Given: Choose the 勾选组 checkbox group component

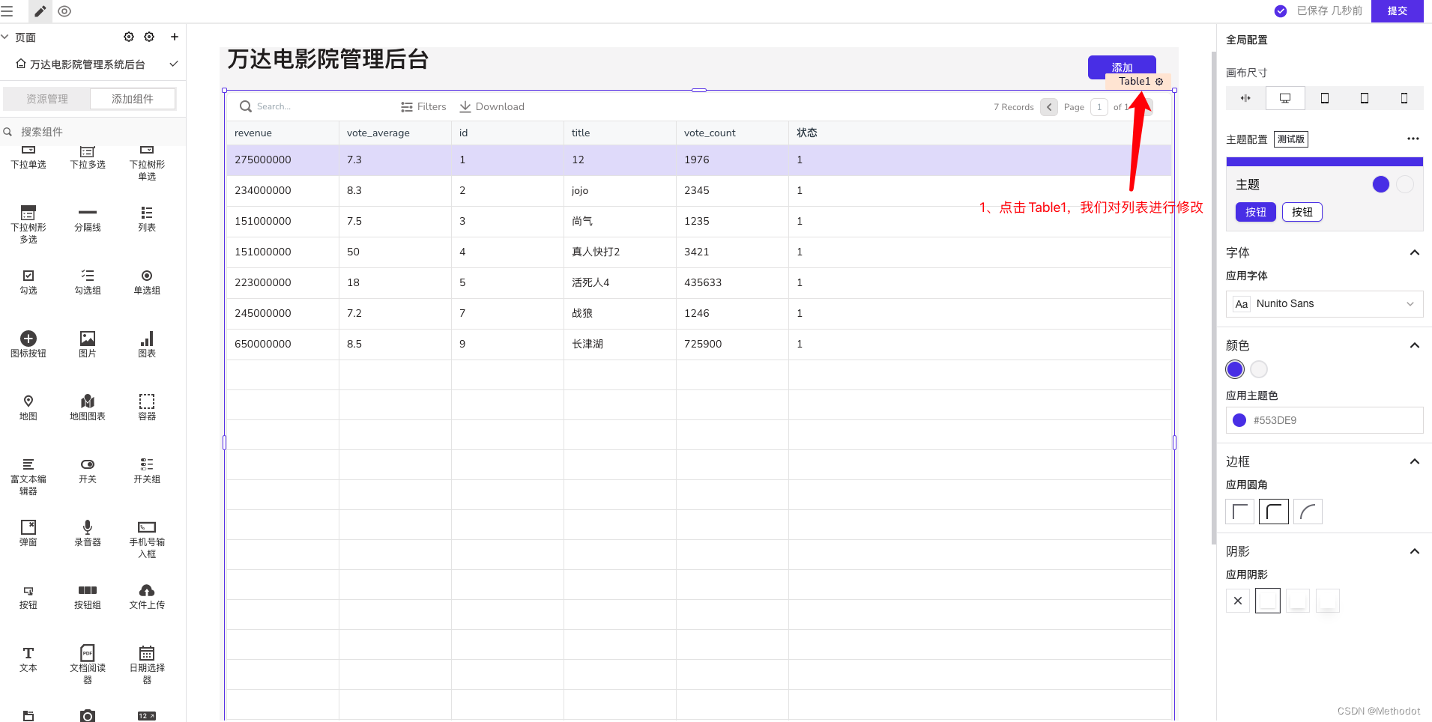Looking at the screenshot, I should click(x=88, y=282).
